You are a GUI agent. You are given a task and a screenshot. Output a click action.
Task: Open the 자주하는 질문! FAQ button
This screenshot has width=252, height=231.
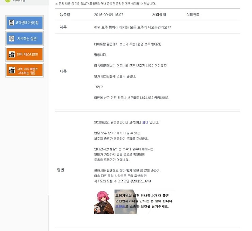tap(25, 38)
